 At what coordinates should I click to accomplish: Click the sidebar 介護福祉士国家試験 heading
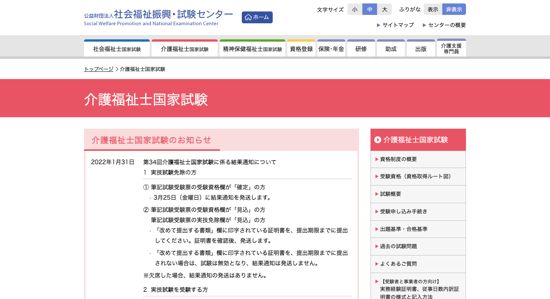click(x=418, y=140)
